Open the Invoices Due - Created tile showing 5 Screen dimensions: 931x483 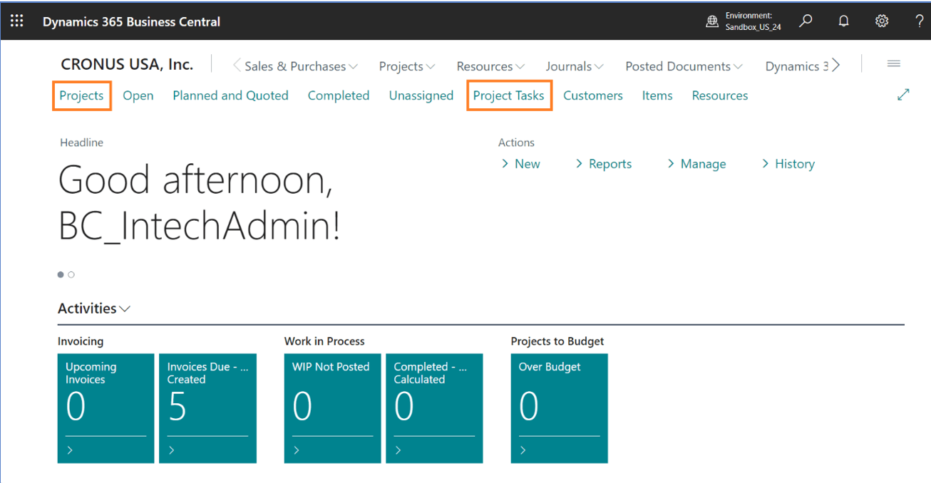pyautogui.click(x=207, y=408)
